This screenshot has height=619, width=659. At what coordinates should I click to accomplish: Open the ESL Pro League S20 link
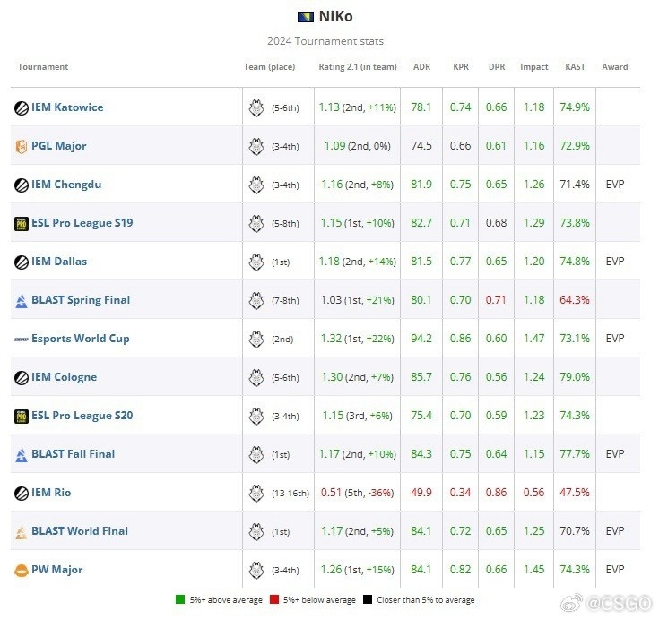[x=82, y=416]
